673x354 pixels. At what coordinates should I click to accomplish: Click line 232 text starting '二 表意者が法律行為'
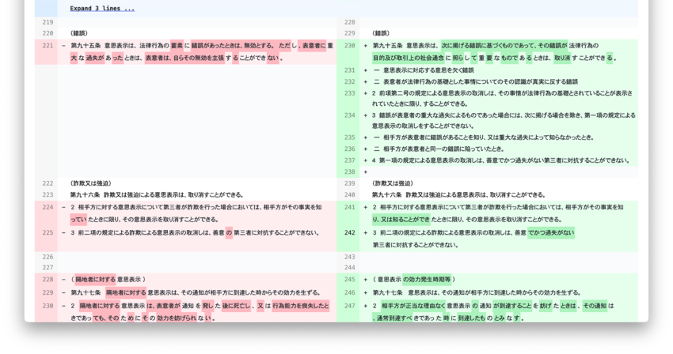(x=475, y=82)
